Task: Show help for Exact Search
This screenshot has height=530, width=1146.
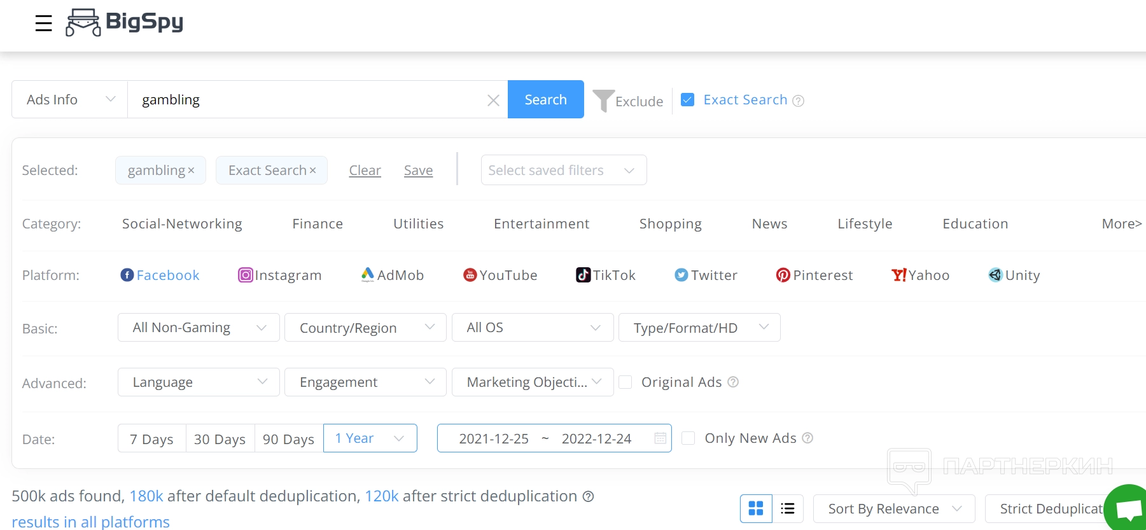Action: coord(799,101)
